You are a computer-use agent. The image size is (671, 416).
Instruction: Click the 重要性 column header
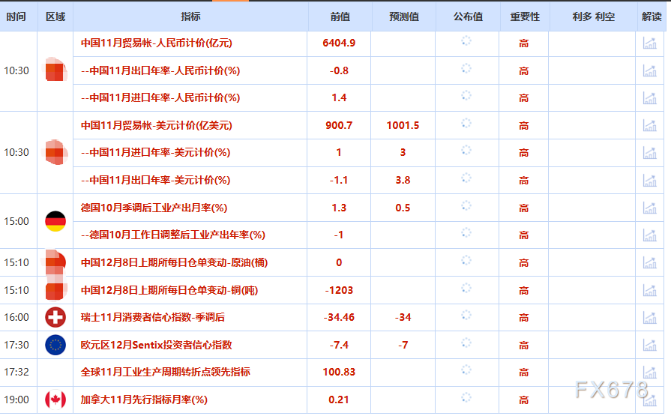[x=524, y=16]
